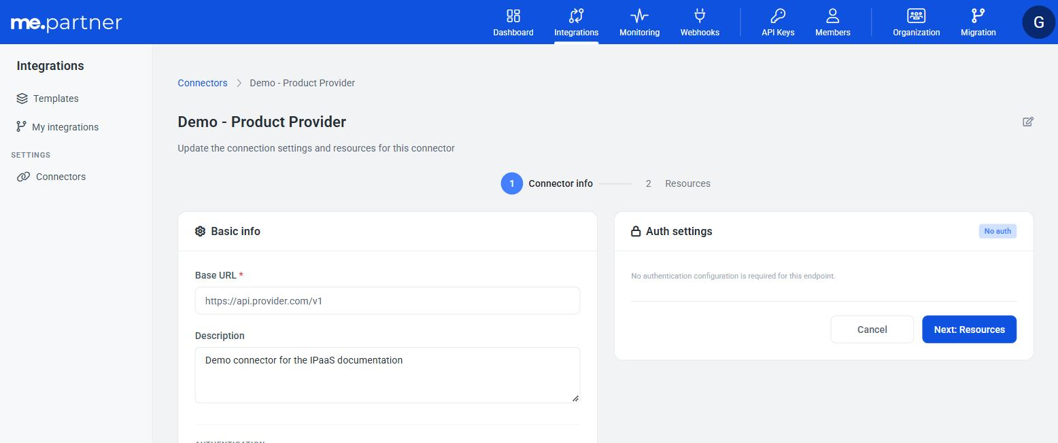Open the Webhooks plug icon

point(700,16)
